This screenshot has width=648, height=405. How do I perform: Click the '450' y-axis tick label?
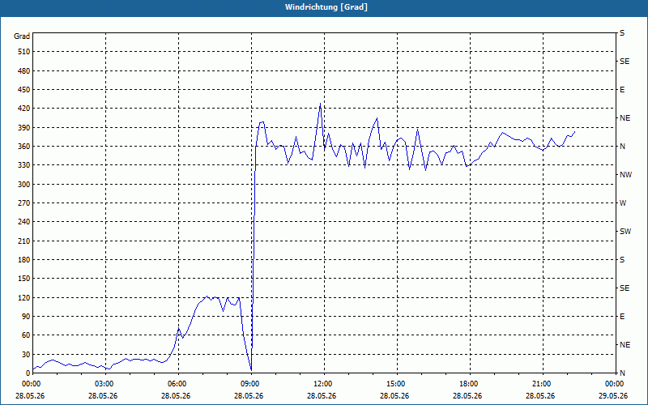[x=24, y=90]
